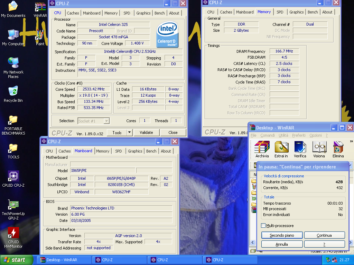The width and height of the screenshot is (354, 265).
Task: Click the DRAM Frequency value 166.7 MHz
Action: 284,51
